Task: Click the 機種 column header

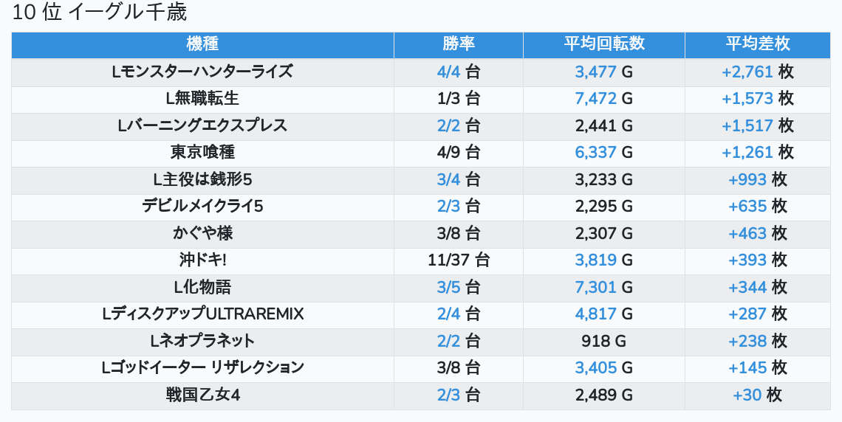Action: tap(202, 44)
